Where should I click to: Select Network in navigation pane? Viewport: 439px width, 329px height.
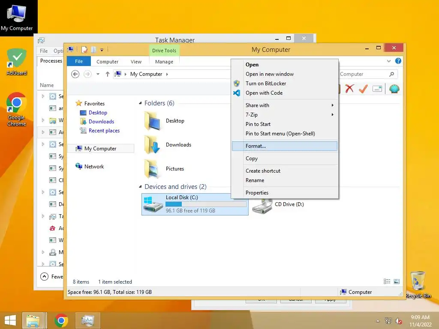[94, 167]
